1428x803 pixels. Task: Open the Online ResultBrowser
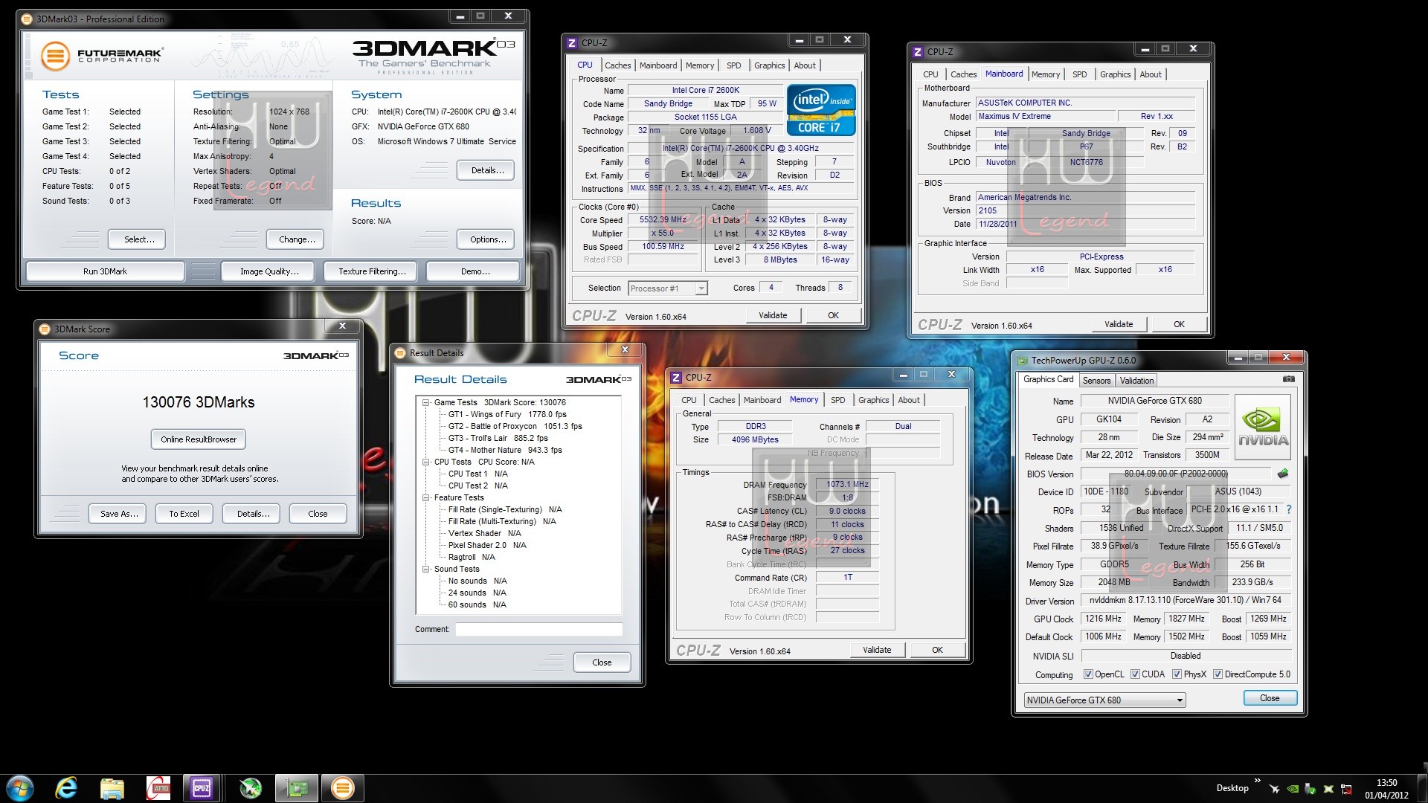199,439
